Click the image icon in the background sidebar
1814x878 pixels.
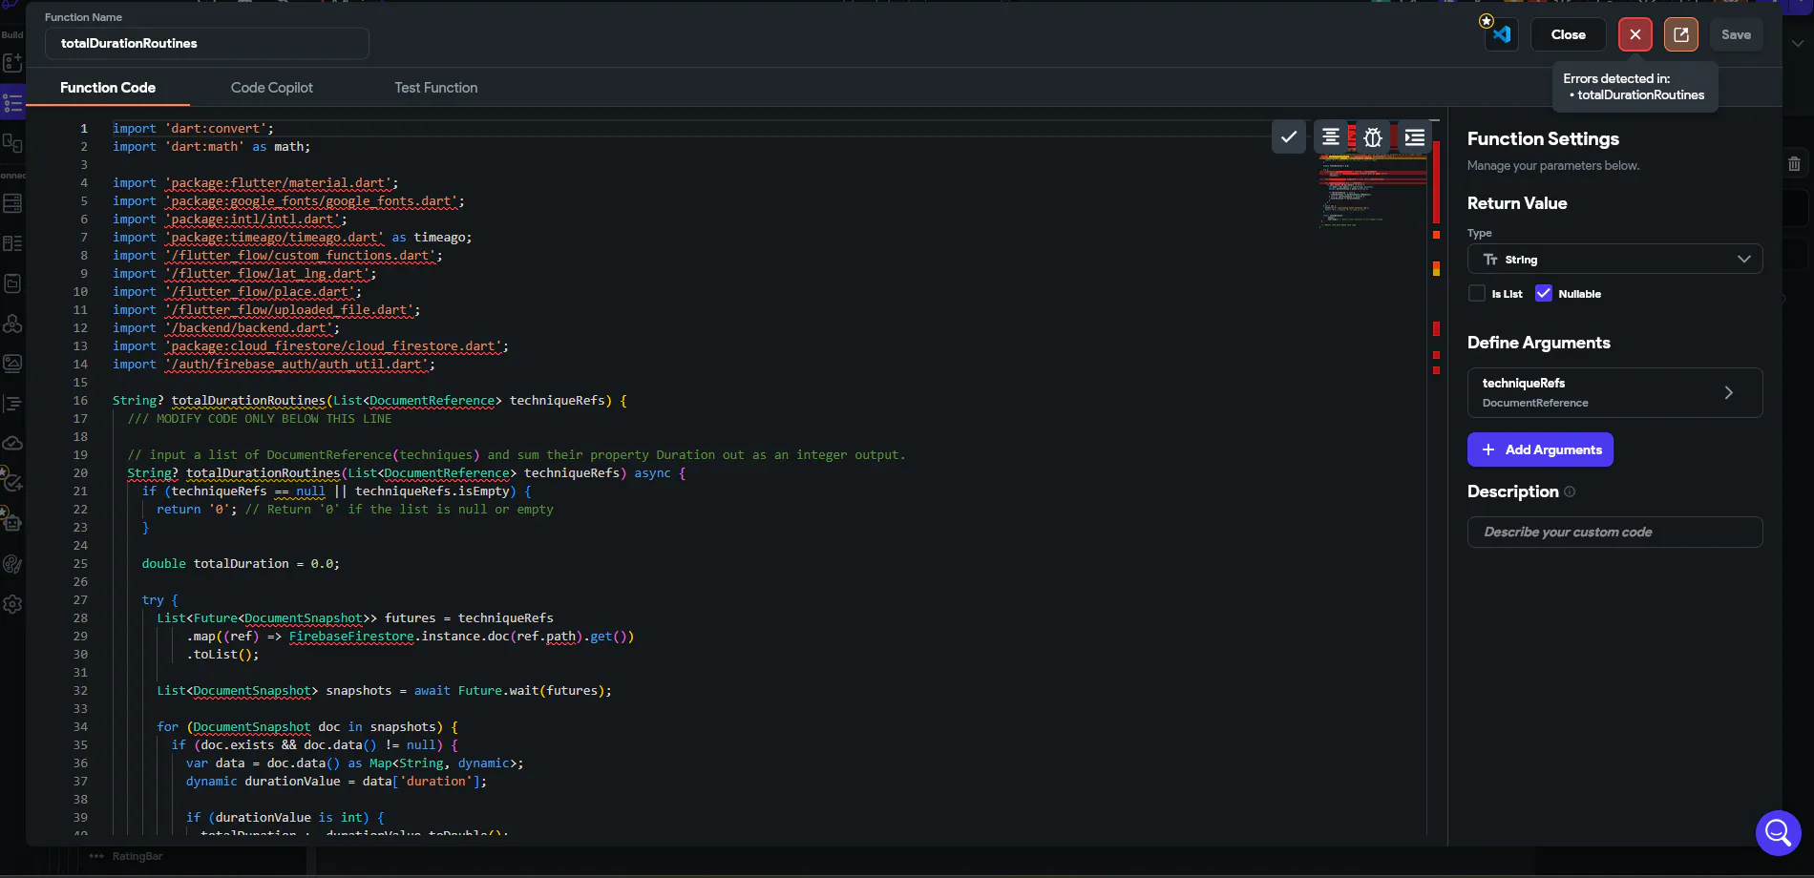pyautogui.click(x=12, y=363)
